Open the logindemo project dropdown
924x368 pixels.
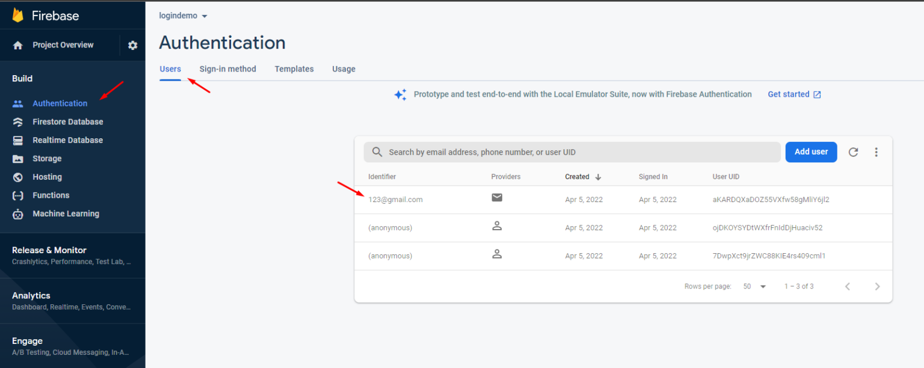tap(183, 16)
